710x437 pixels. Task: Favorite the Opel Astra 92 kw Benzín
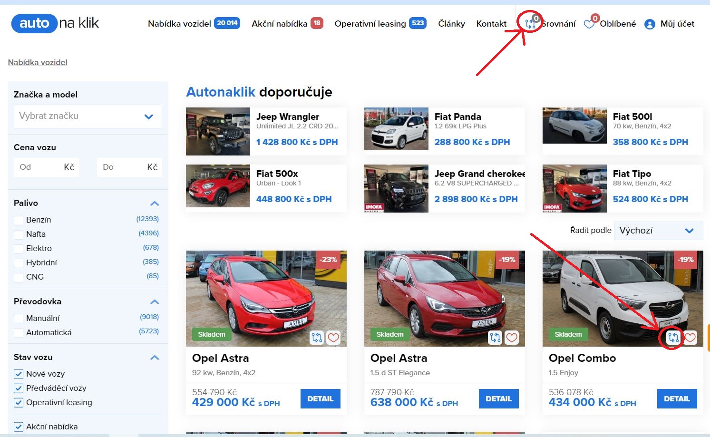point(333,338)
